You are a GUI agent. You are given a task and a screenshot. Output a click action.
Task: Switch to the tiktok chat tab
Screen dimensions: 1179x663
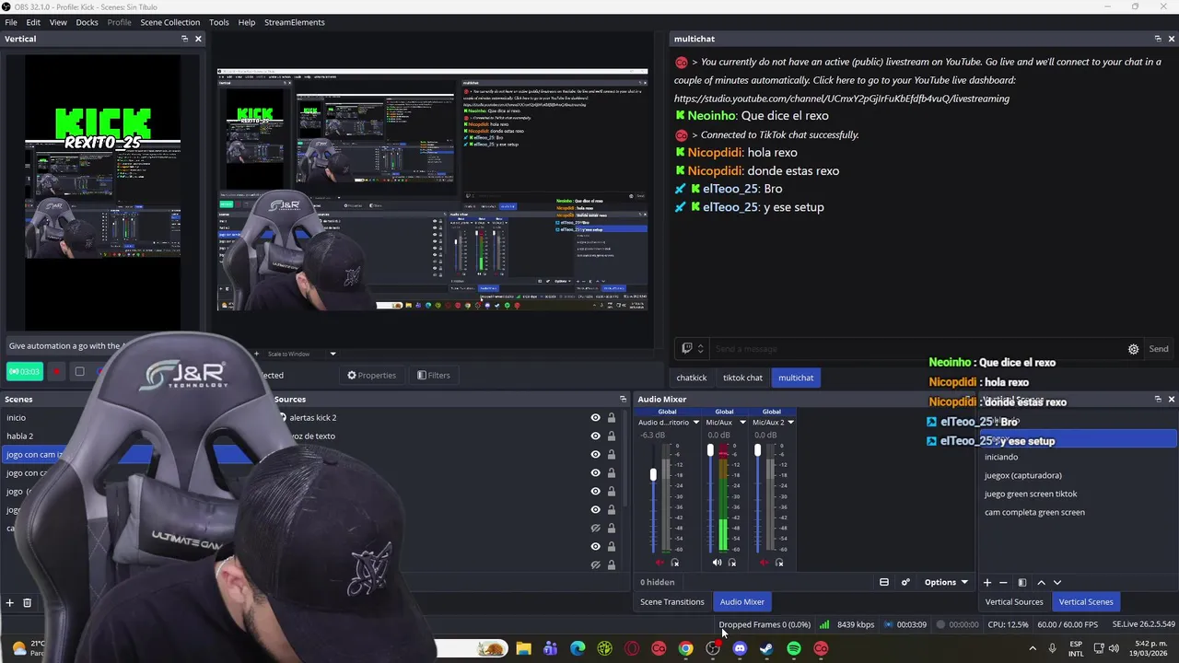point(742,378)
